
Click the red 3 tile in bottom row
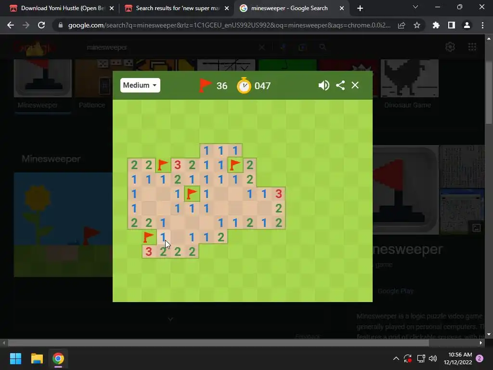tap(149, 251)
